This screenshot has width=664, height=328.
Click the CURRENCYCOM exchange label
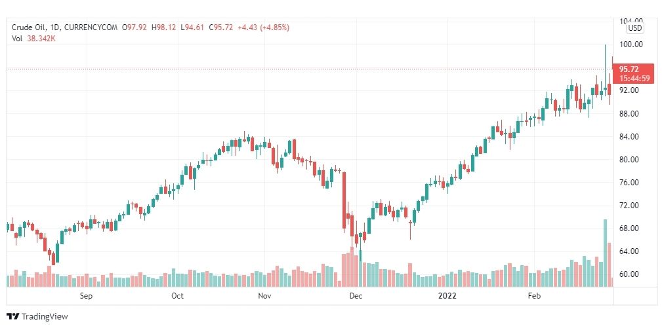(x=90, y=27)
